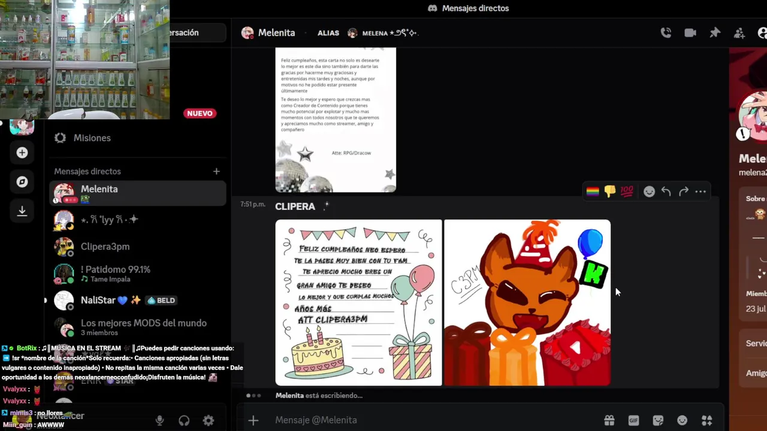The image size is (767, 431).
Task: Click the attach file plus button
Action: point(253,420)
